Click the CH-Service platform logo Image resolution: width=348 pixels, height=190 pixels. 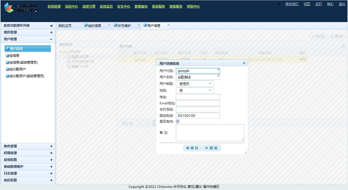point(21,8)
